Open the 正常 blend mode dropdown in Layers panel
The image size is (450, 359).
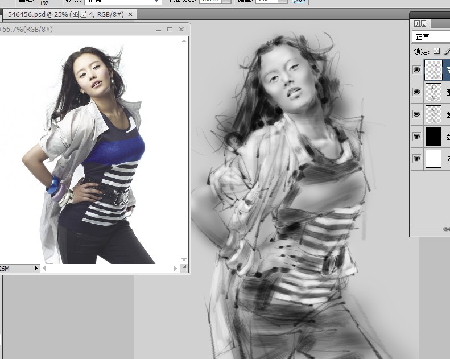(431, 37)
